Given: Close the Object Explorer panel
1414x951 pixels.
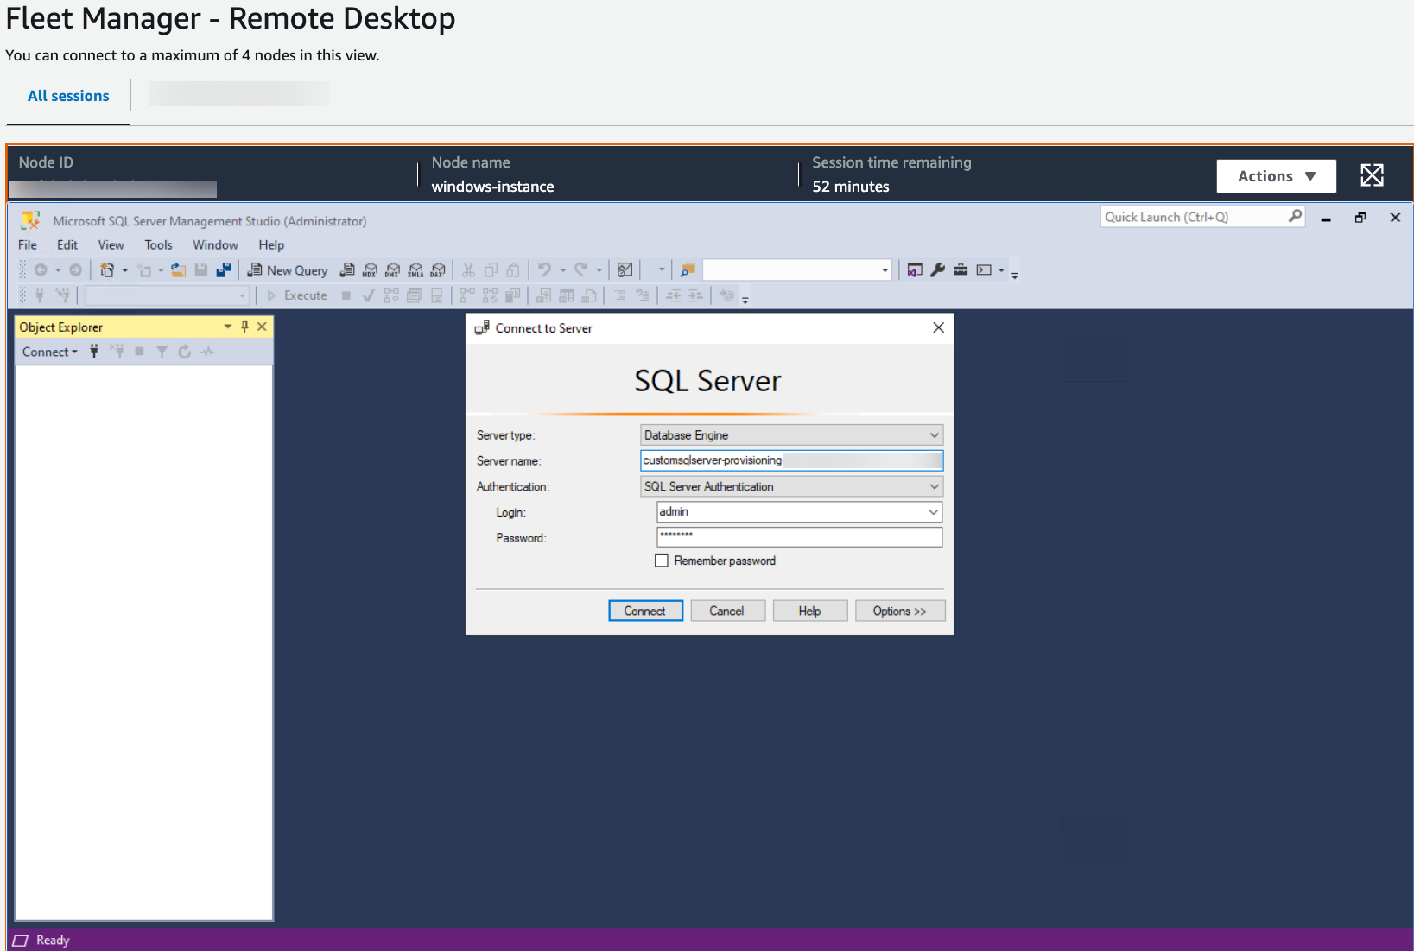Looking at the screenshot, I should (262, 327).
